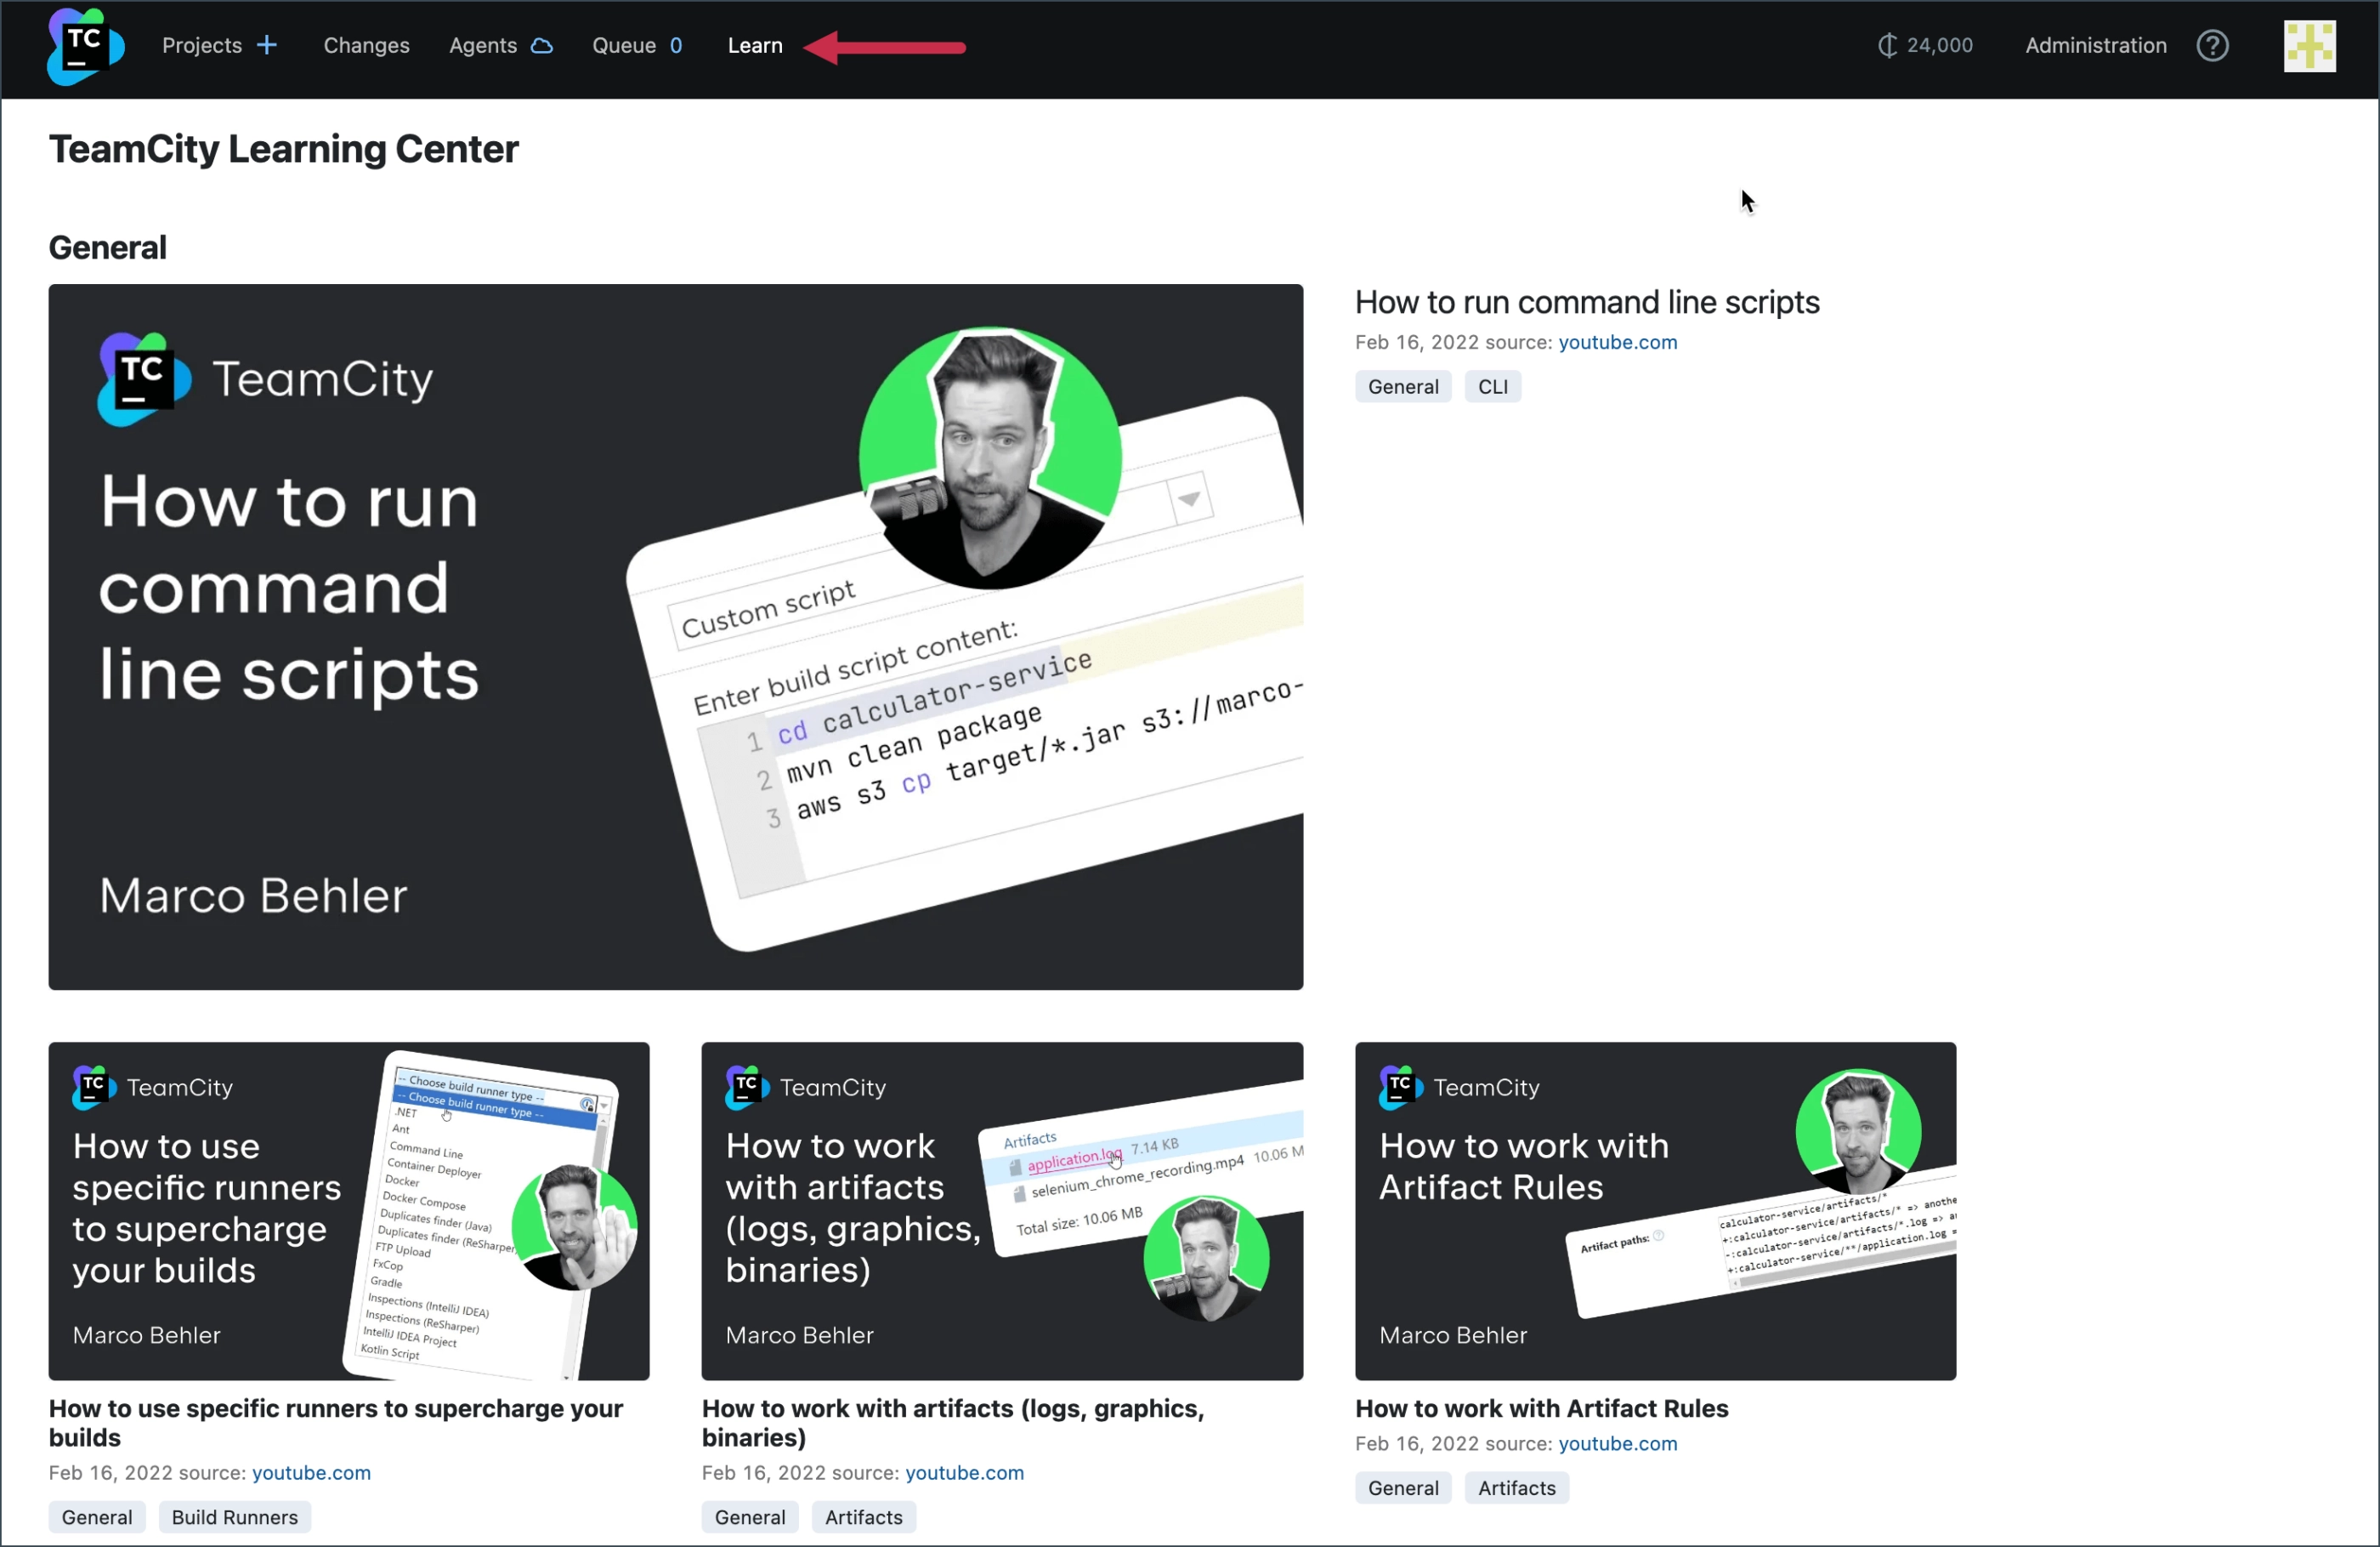This screenshot has width=2380, height=1547.
Task: Click the queue count 0 badge
Action: click(676, 45)
